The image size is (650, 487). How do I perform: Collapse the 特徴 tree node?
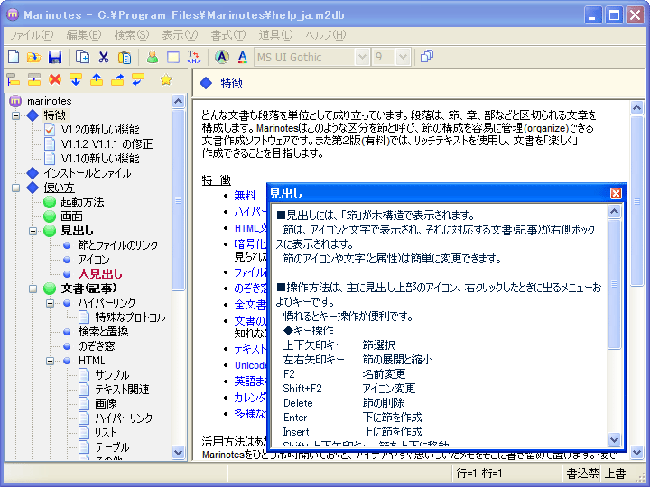click(x=15, y=115)
